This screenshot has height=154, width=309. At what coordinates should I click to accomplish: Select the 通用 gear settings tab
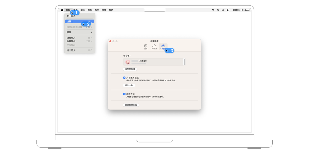(146, 47)
